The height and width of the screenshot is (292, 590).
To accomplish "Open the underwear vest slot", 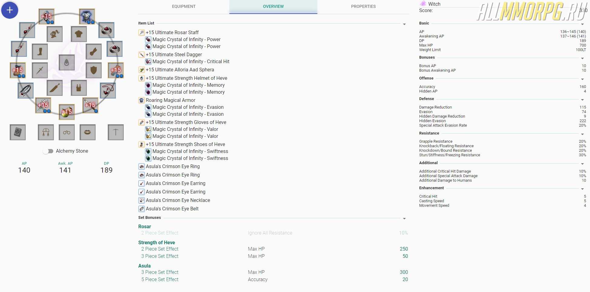I will pos(79,88).
